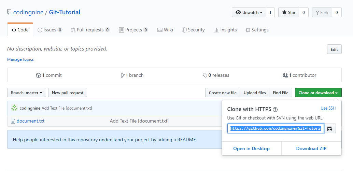Click the Projects counter badge 0
This screenshot has height=171, width=353.
tap(145, 30)
